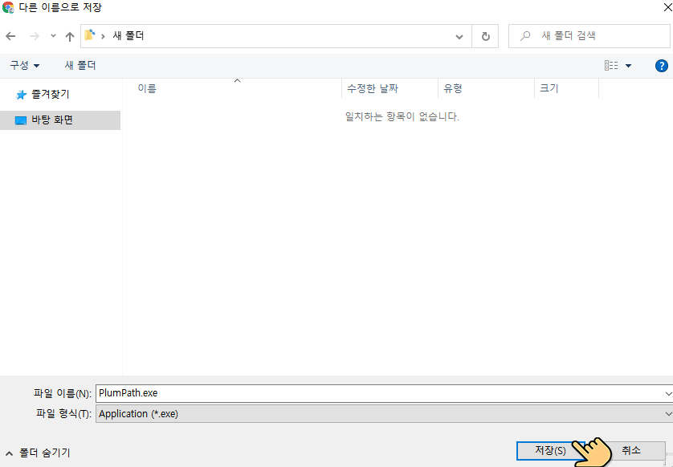673x467 pixels.
Task: Click the Forward navigation arrow
Action: click(x=34, y=36)
